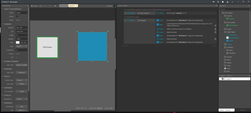The image size is (251, 113).
Task: Click the Instance variables button
Action: tap(21, 65)
